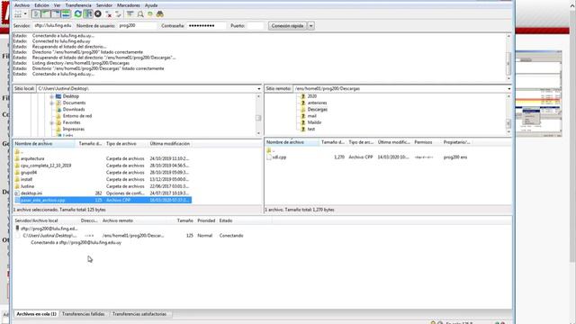576x324 pixels.
Task: Click the reconnect to last server icon
Action: click(x=118, y=14)
